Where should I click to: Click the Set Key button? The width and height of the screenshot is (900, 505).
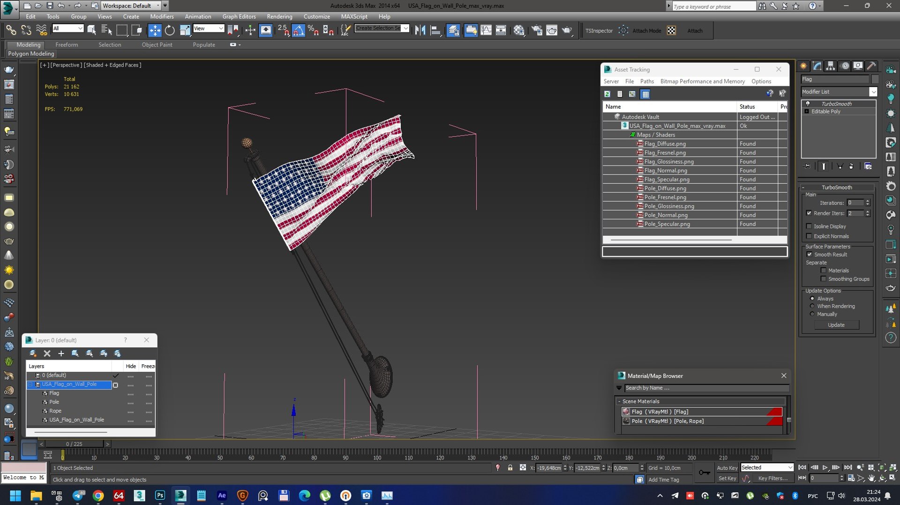727,478
